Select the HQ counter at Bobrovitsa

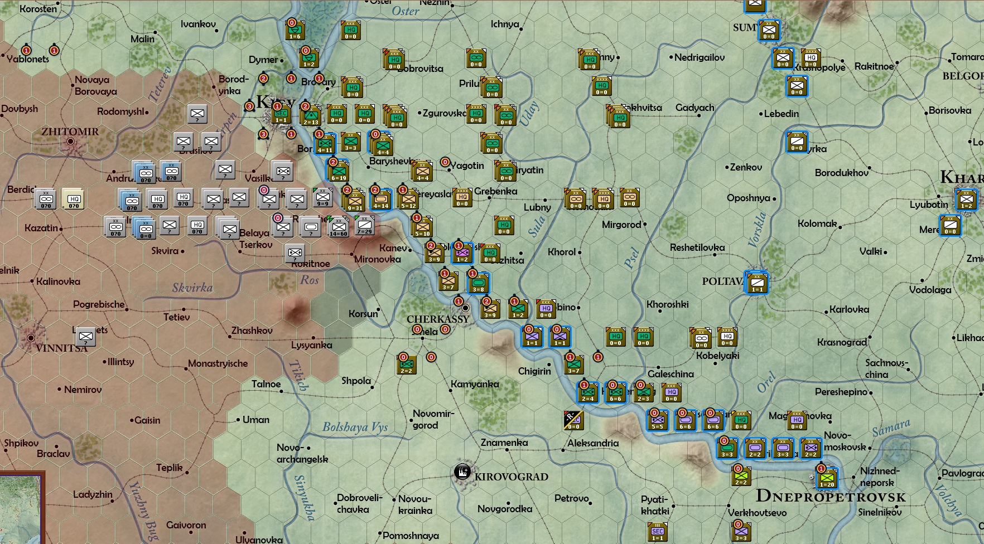394,59
